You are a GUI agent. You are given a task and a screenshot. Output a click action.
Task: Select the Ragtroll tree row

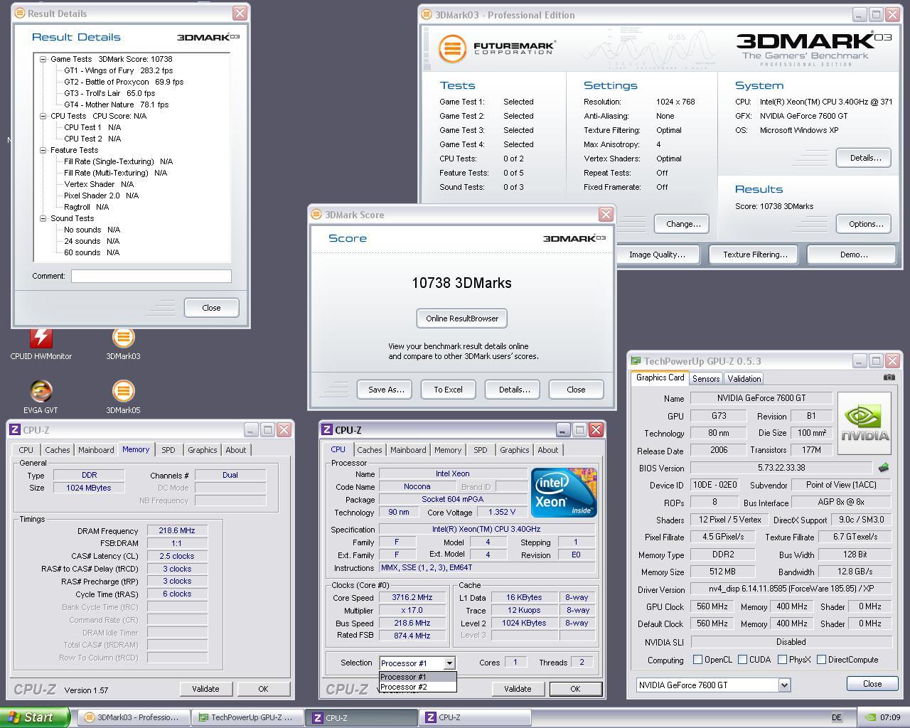pyautogui.click(x=86, y=207)
